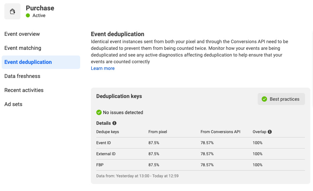
Task: Go to Event matching
Action: (x=23, y=48)
